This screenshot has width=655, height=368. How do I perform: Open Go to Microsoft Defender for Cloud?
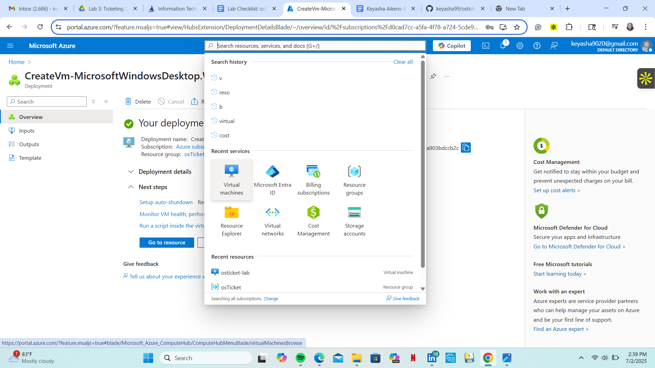pyautogui.click(x=579, y=246)
